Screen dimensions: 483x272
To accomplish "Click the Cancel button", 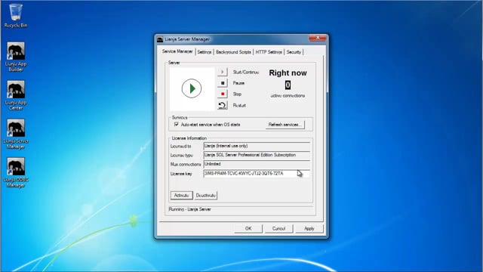I will click(x=278, y=228).
